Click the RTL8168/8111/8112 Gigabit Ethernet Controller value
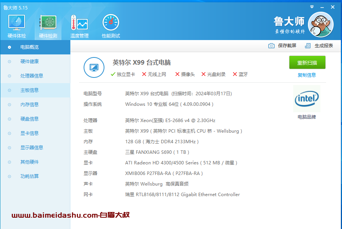This screenshot has height=229, width=342. pos(182,195)
